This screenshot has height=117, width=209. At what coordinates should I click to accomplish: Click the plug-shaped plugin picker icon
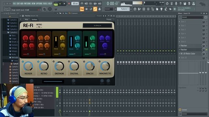[x=161, y=9]
